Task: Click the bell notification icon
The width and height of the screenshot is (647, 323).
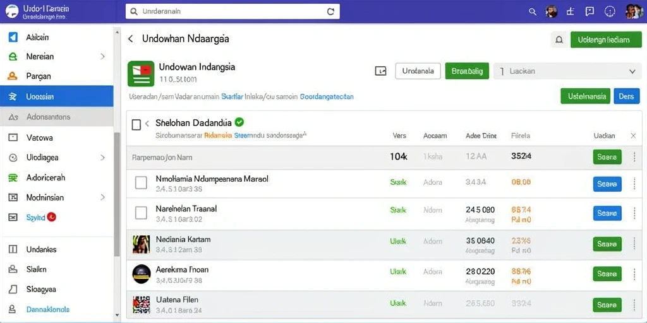Action: [x=559, y=40]
